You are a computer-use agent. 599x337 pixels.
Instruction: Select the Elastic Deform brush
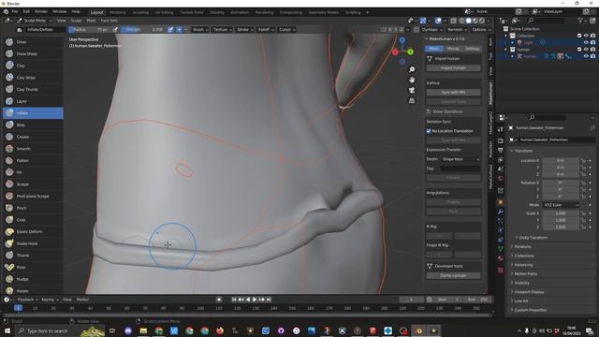33,231
